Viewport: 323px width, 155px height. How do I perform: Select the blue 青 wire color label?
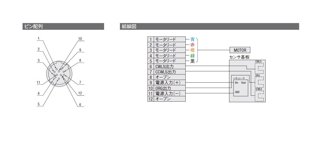(x=192, y=39)
